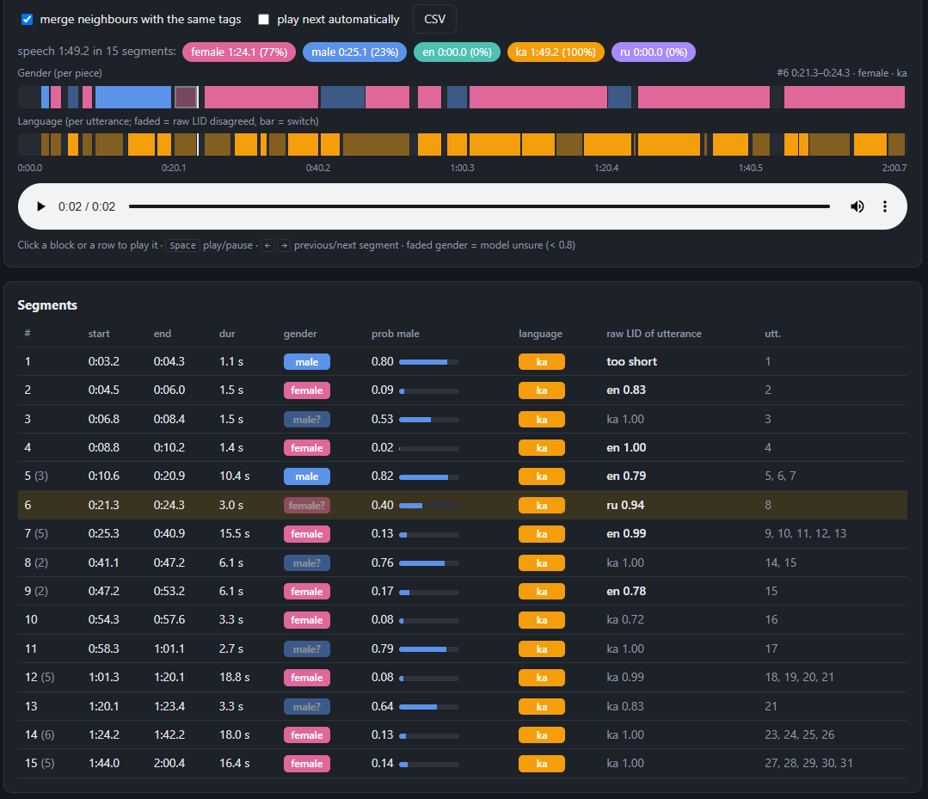Click the 'ru 0.94' raw LID cell
Viewport: 928px width, 799px height.
(625, 505)
